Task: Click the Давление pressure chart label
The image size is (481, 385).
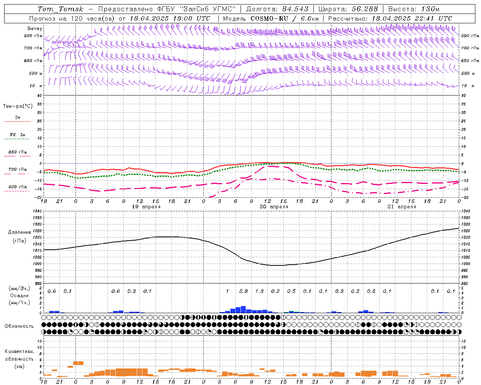Action: tap(20, 232)
